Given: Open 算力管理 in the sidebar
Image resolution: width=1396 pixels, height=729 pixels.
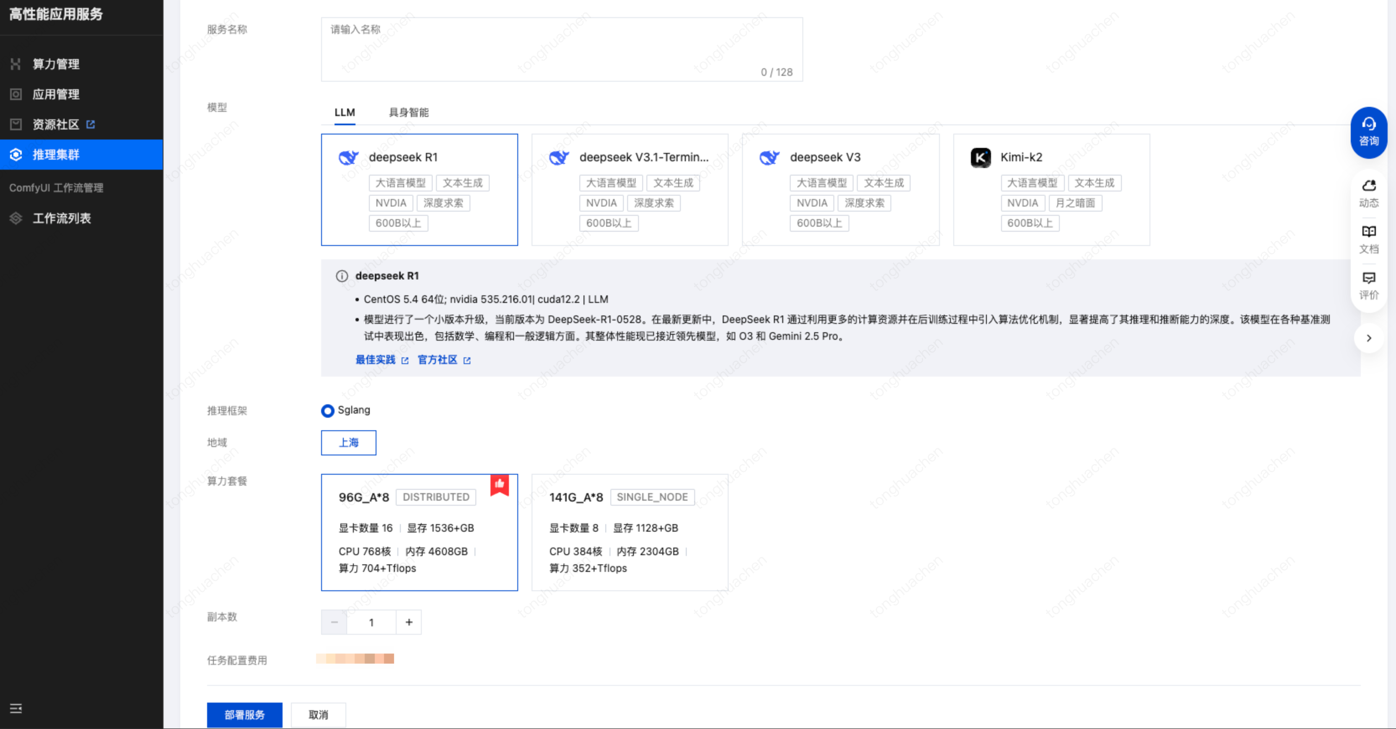Looking at the screenshot, I should [55, 64].
